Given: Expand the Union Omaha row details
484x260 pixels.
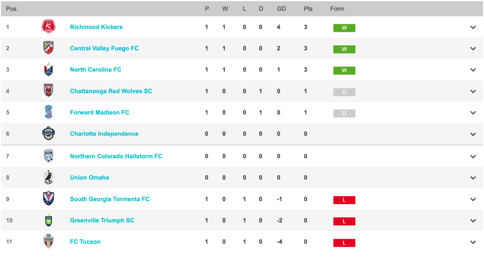Looking at the screenshot, I should (473, 178).
